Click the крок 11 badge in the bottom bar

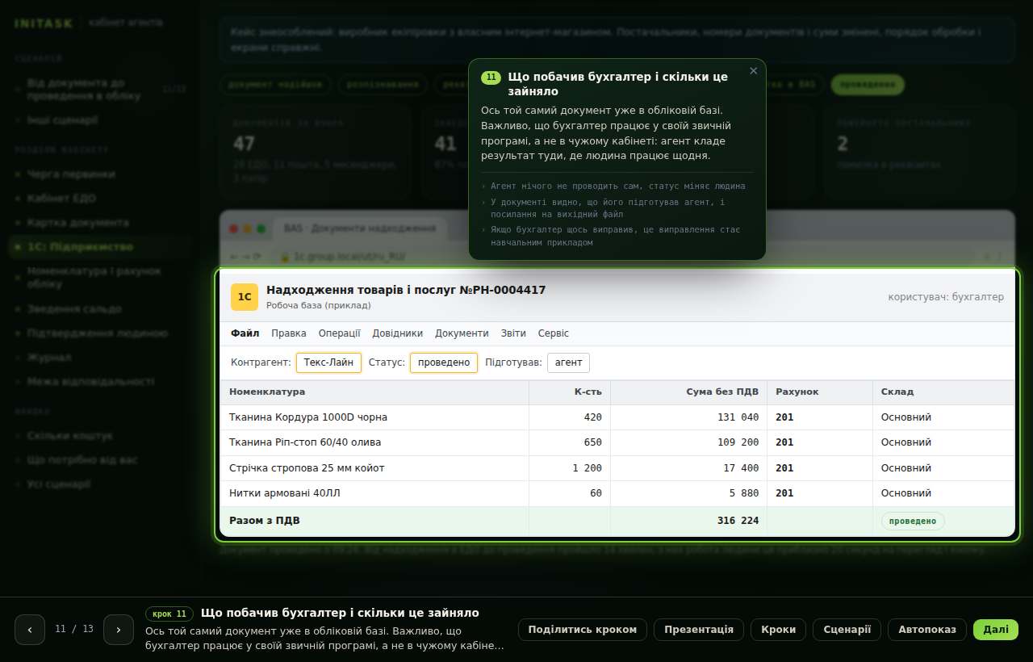(169, 614)
